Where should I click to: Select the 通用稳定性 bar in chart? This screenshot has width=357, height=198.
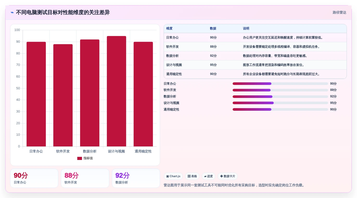point(143,94)
